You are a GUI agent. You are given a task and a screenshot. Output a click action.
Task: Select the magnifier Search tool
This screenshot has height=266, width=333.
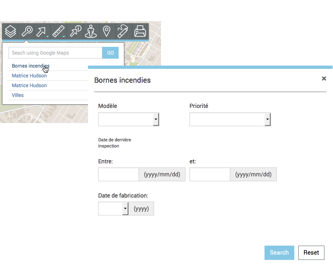point(26,31)
